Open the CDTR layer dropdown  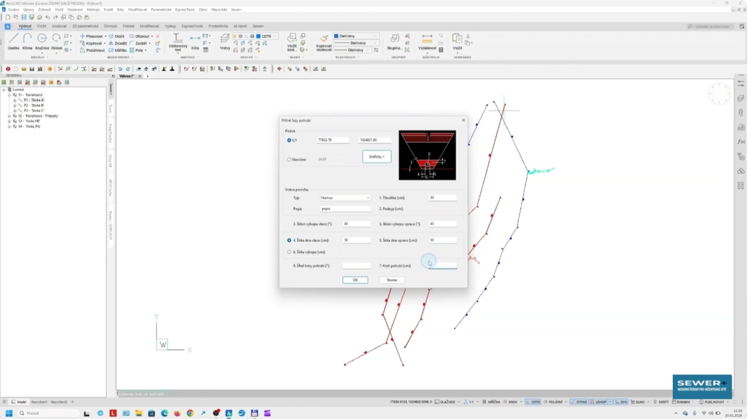267,36
